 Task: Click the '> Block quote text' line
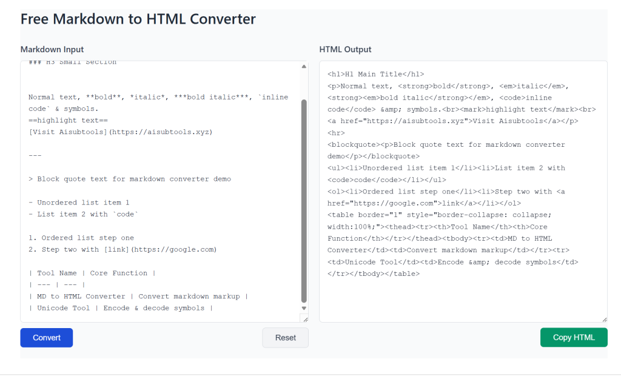(x=130, y=179)
